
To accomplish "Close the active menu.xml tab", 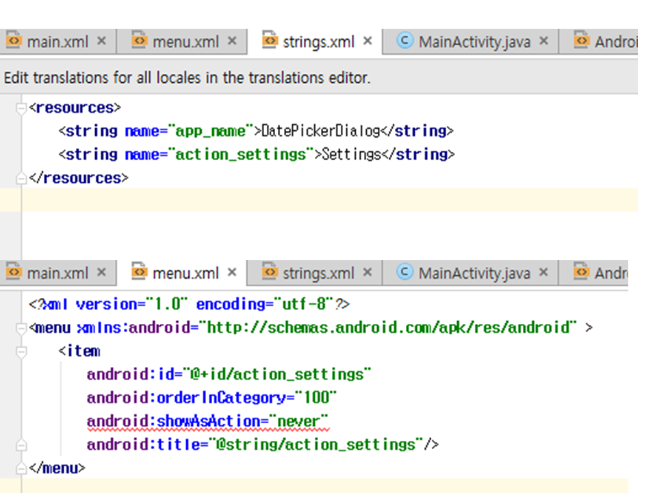I will pyautogui.click(x=232, y=273).
